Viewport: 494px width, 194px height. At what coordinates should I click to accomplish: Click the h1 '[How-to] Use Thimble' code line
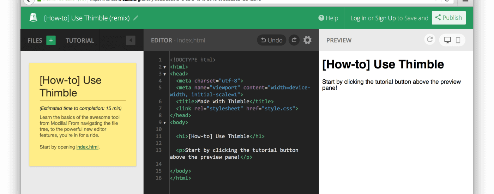[x=220, y=136]
